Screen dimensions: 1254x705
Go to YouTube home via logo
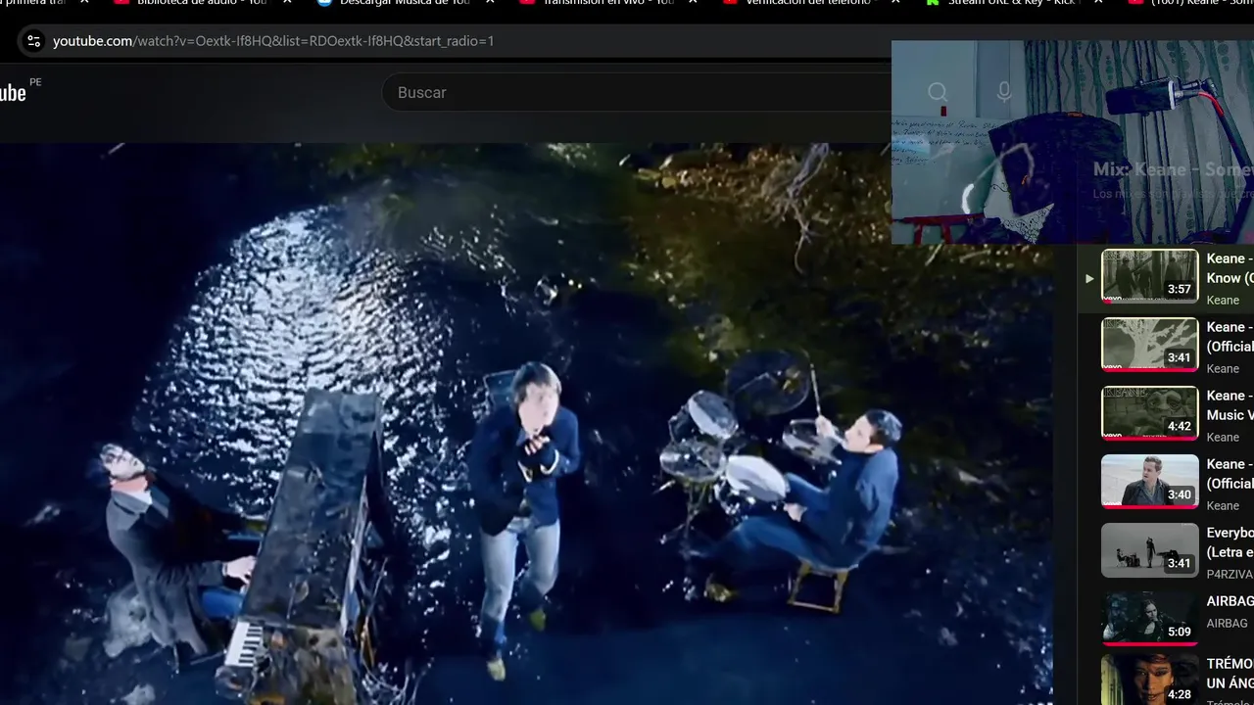pyautogui.click(x=14, y=92)
